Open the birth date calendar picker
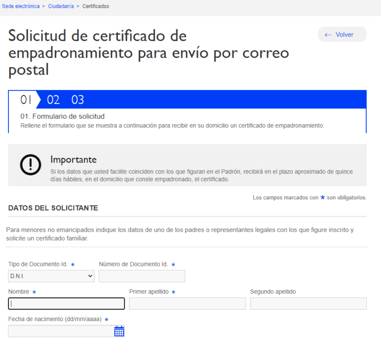The width and height of the screenshot is (381, 338). pos(119,331)
